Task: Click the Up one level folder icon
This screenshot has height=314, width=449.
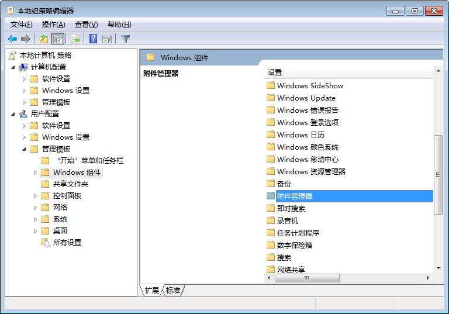Action: 43,39
